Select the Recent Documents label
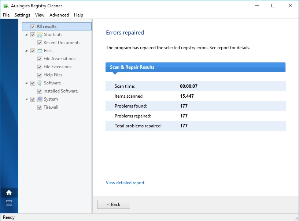Viewport: 299px width, 221px height. [62, 43]
